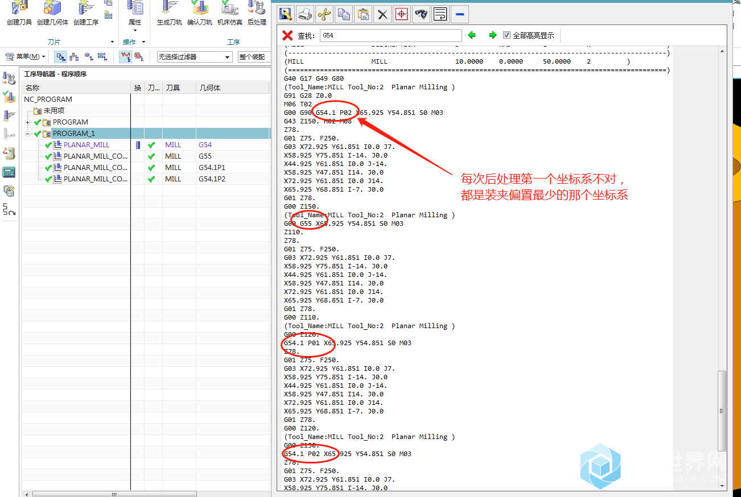Click the 几何体 column header
741x497 pixels.
pos(232,88)
